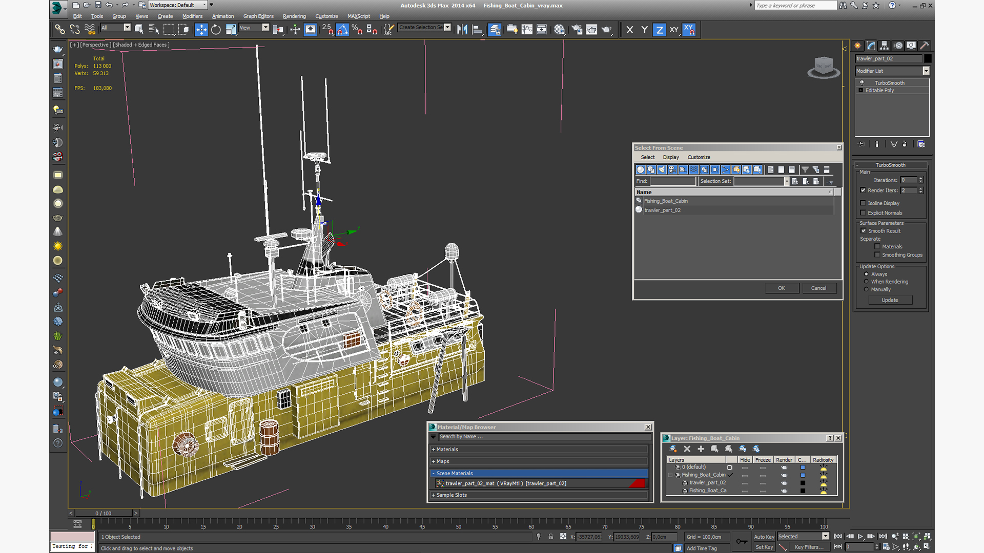Click the Edit Named Selection Sets icon
984x553 pixels.
coord(389,30)
